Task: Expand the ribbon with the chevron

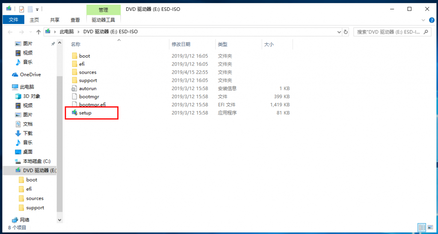Action: click(423, 20)
